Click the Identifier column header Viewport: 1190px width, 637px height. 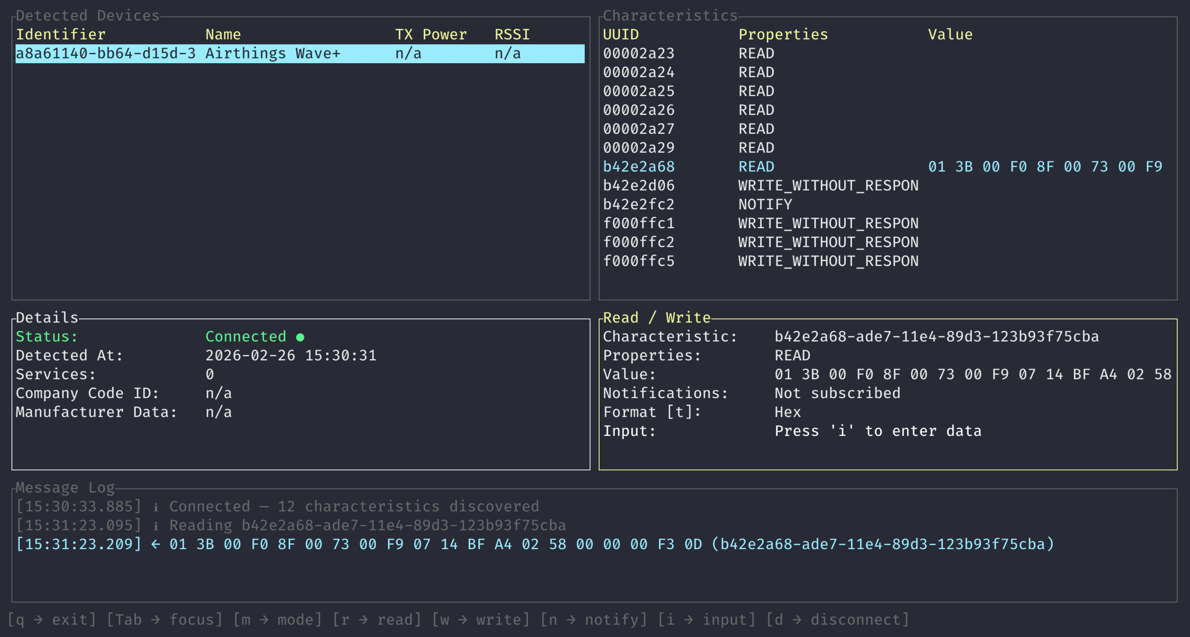pos(61,34)
